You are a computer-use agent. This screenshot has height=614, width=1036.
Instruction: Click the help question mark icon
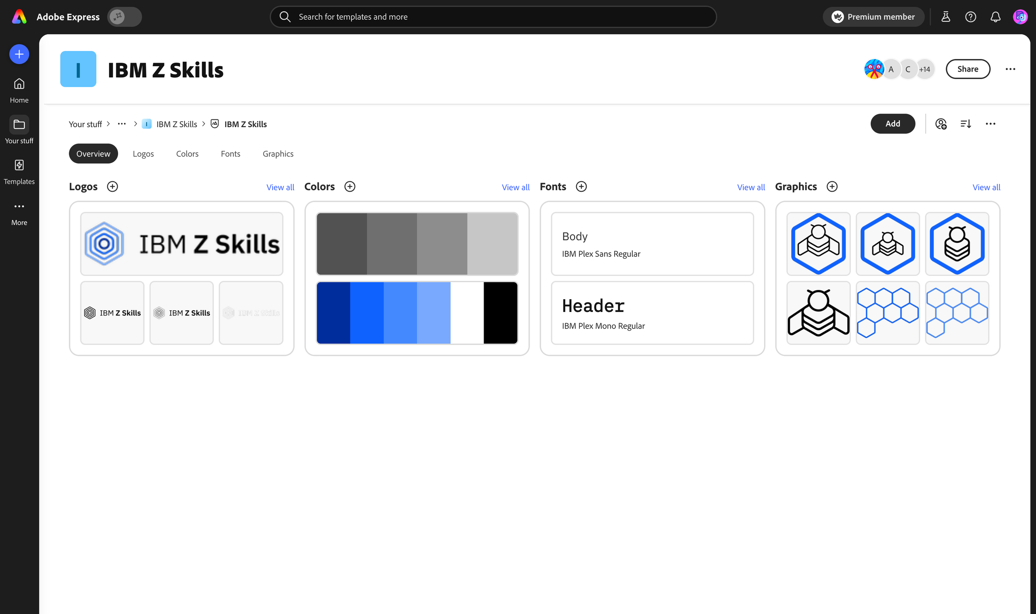[x=970, y=17]
